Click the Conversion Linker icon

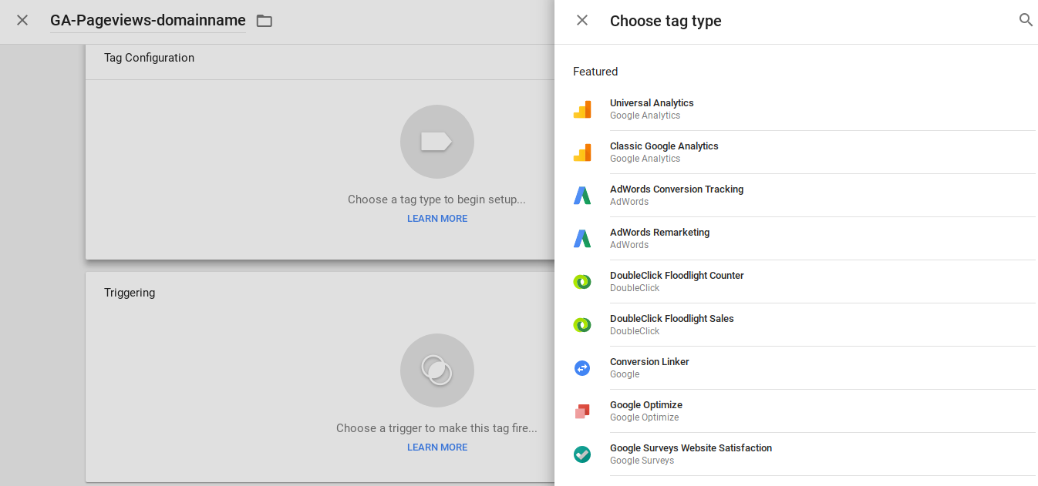(x=582, y=368)
